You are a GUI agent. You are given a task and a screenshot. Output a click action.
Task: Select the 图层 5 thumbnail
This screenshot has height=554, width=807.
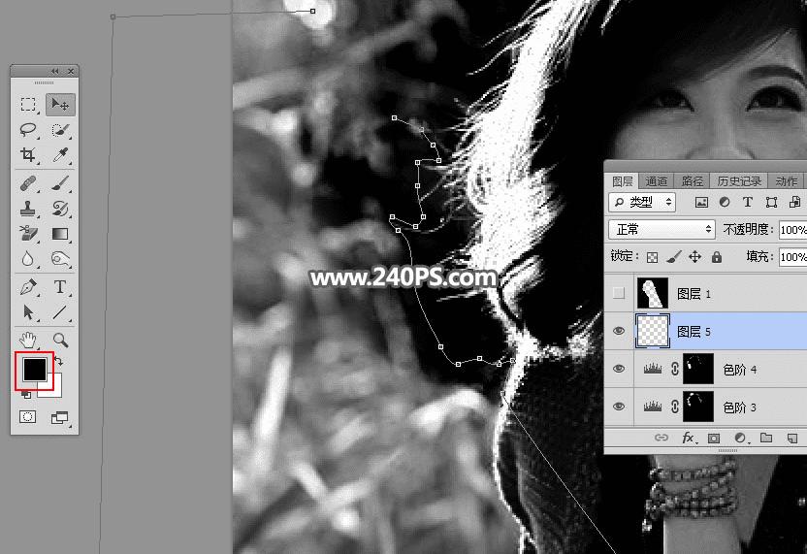click(x=653, y=331)
